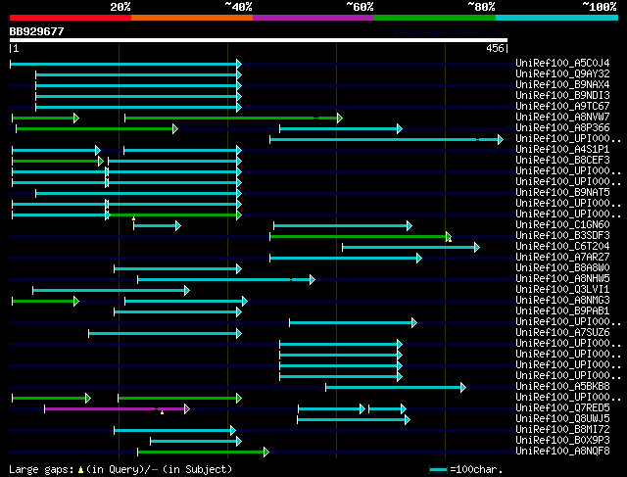The image size is (627, 477).
Task: Open the UniRef100_A9TC67 hit label
Action: coord(562,106)
